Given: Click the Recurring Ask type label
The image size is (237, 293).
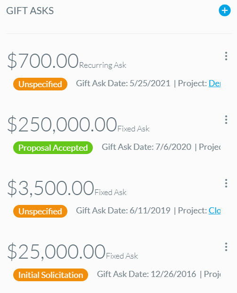Looking at the screenshot, I should [x=103, y=65].
